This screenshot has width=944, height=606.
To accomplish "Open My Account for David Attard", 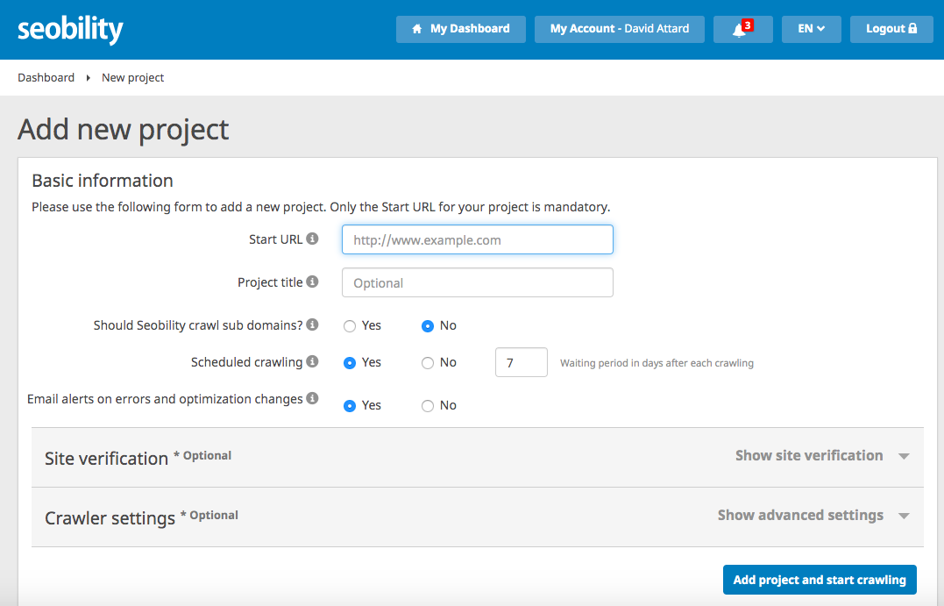I will coord(619,29).
